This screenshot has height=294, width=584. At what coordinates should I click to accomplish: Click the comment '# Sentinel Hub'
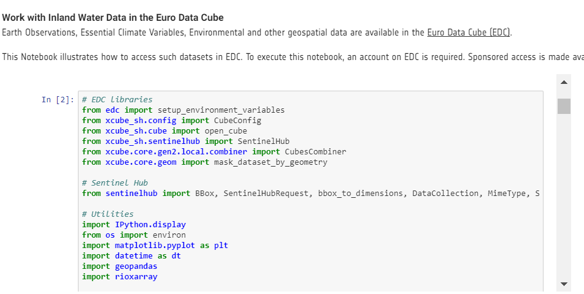tap(115, 183)
